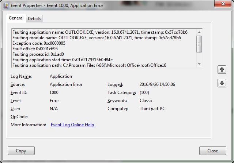Switch to the Details tab
Image resolution: width=234 pixels, height=163 pixels.
tap(34, 19)
